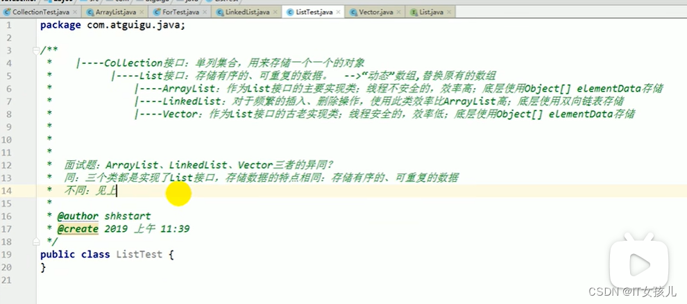Screen dimensions: 687x304
Task: Click the bilibili video play icon
Action: pos(638,263)
